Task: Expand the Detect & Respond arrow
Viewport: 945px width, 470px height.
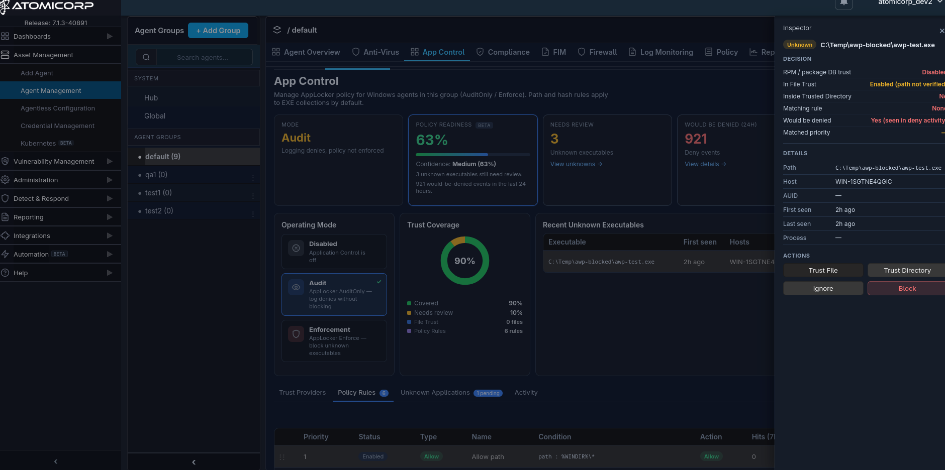Action: (110, 198)
